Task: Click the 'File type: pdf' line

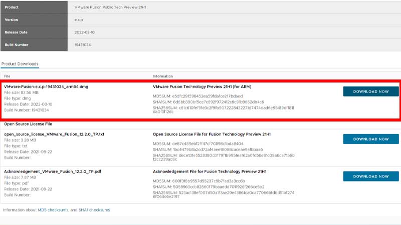Action: pyautogui.click(x=17, y=183)
